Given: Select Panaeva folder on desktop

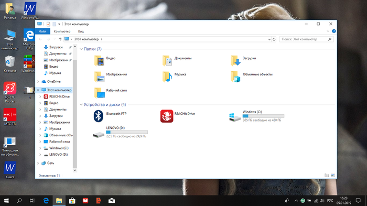Looking at the screenshot, I should pyautogui.click(x=10, y=11).
